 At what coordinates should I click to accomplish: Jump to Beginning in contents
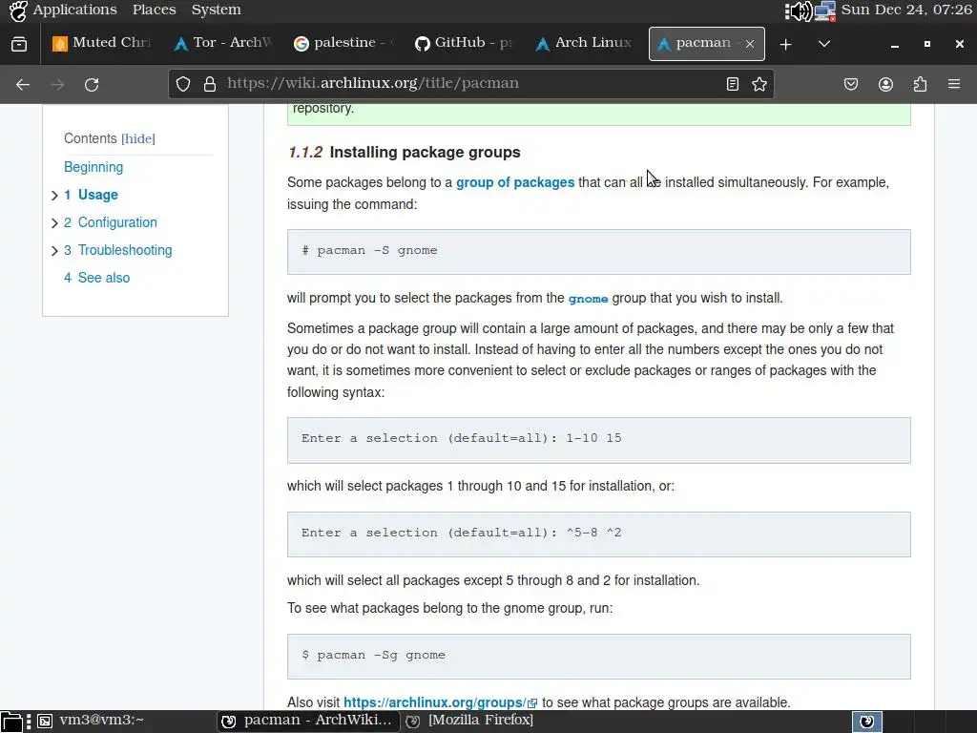coord(94,167)
